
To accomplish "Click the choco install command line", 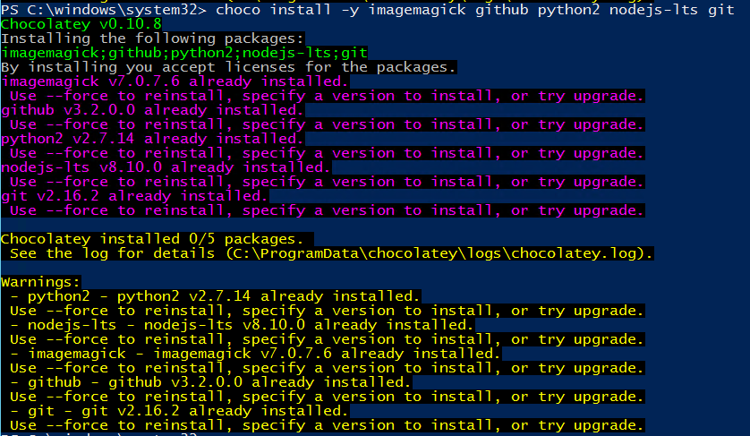I will click(367, 10).
